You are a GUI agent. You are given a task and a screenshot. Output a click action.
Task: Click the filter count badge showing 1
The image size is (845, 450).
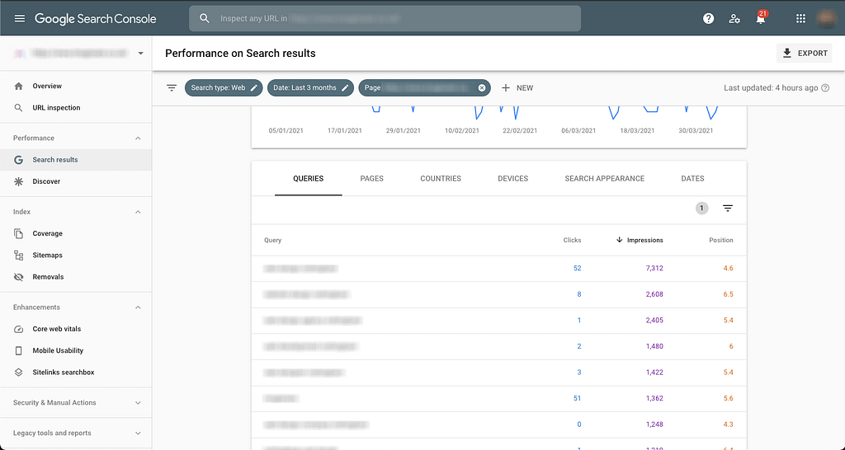coord(701,209)
